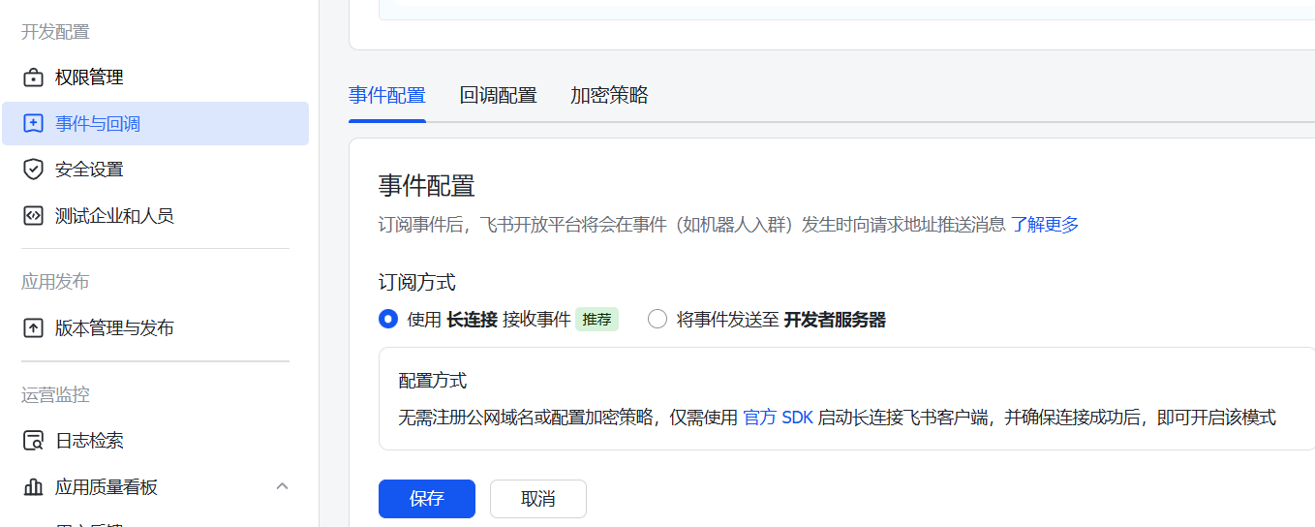
Task: Open the 事件配置 tab
Action: tap(386, 95)
